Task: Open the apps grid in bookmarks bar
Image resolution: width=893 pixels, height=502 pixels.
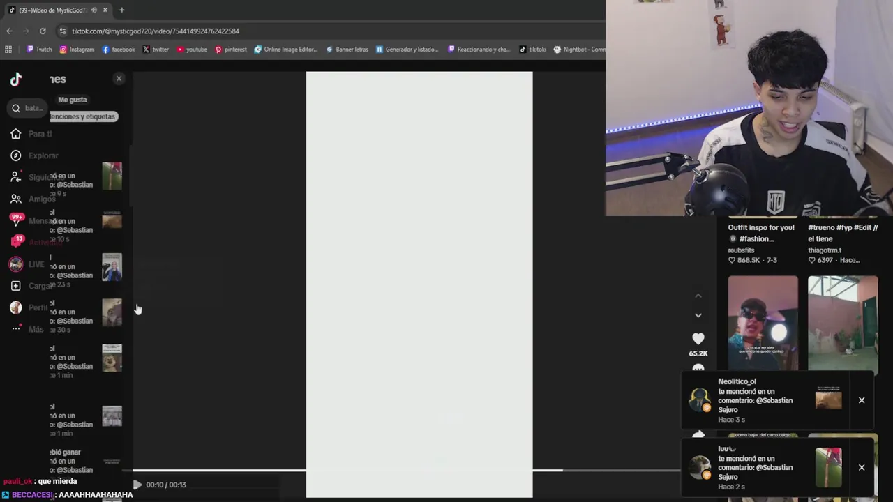Action: coord(8,50)
